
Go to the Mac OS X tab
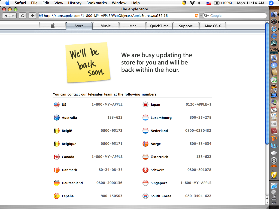[213, 26]
